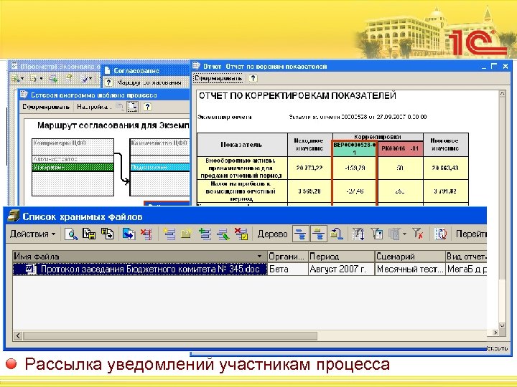Click the Сценарий column header
This screenshot has height=387, width=517.
tap(410, 256)
